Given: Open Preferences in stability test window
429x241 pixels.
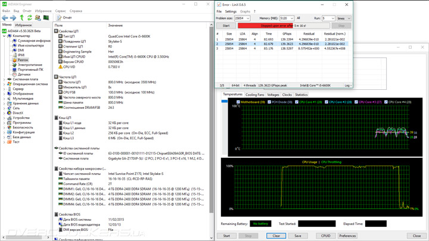Looking at the screenshot, I should click(x=347, y=236).
